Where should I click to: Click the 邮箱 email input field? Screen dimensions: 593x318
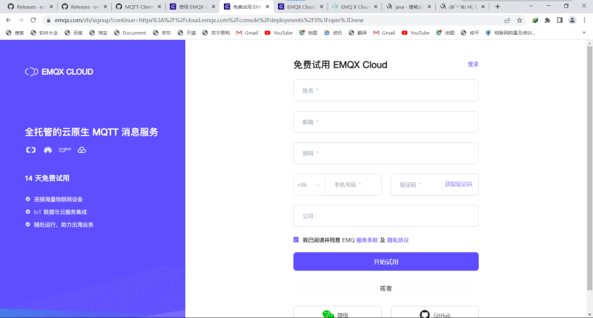(x=385, y=122)
